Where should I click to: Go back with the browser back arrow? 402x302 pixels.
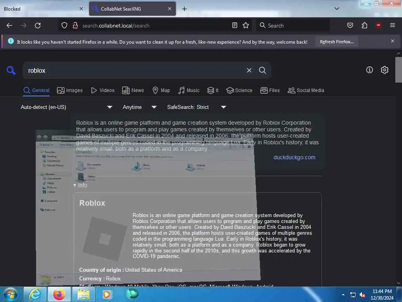[x=9, y=26]
